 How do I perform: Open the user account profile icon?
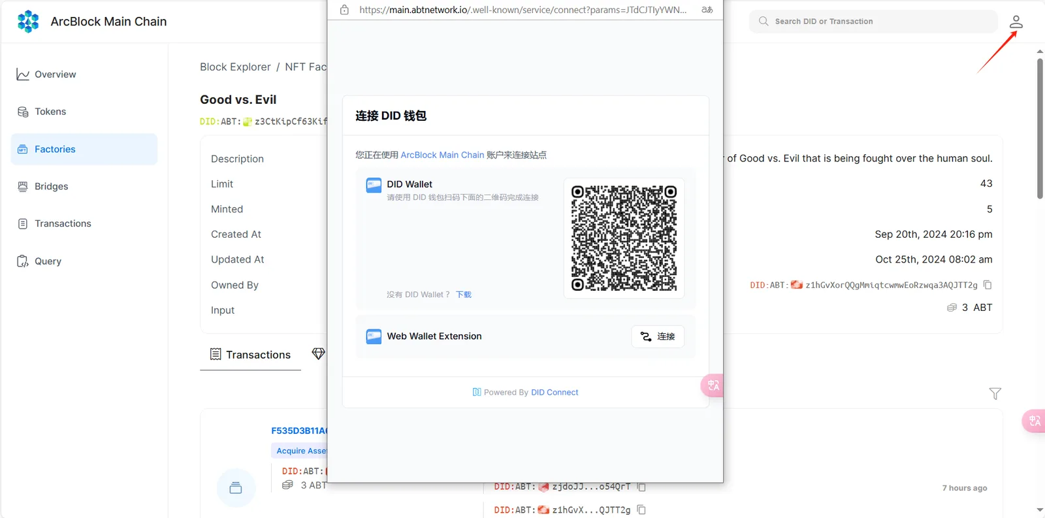point(1016,22)
